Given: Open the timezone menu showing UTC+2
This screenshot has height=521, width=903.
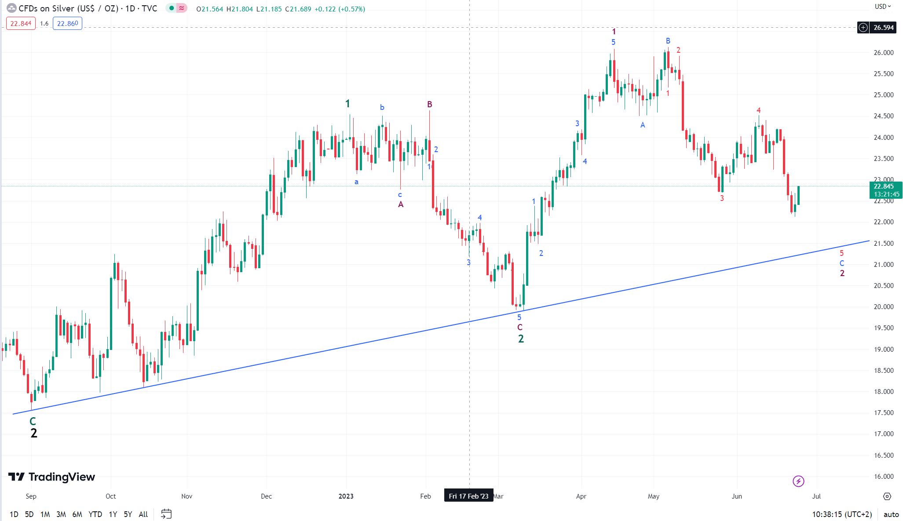Looking at the screenshot, I should 841,514.
